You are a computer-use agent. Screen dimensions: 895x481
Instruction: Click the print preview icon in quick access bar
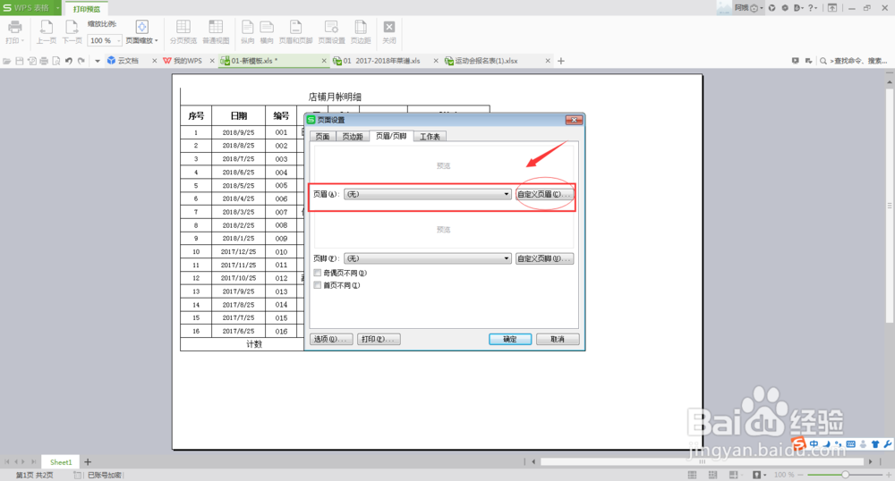point(55,61)
